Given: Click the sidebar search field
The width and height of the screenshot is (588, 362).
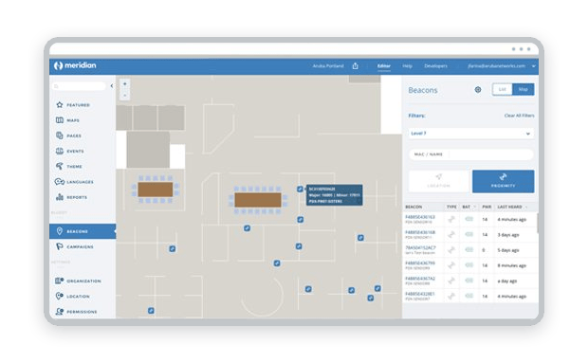Looking at the screenshot, I should click(79, 86).
